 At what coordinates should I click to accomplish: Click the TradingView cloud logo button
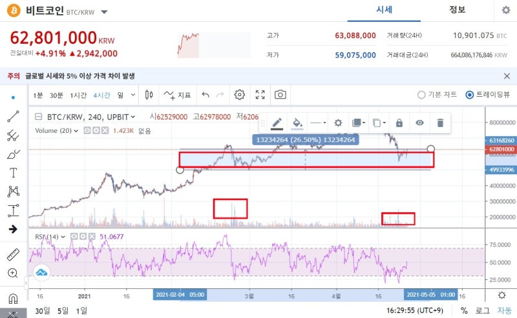pyautogui.click(x=41, y=273)
